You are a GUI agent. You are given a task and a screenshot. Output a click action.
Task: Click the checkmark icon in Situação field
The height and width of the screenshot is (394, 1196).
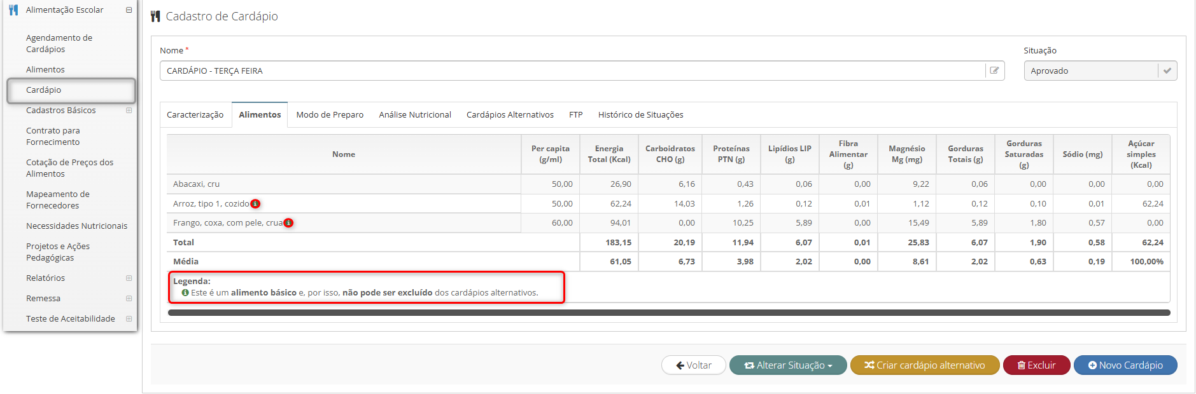(1167, 71)
